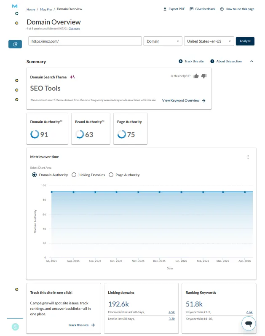265x336 pixels.
Task: Click the thumbs up helpful icon
Action: click(x=196, y=76)
